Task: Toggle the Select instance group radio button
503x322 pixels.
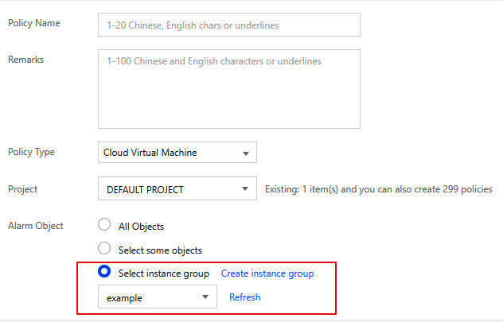Action: (103, 273)
